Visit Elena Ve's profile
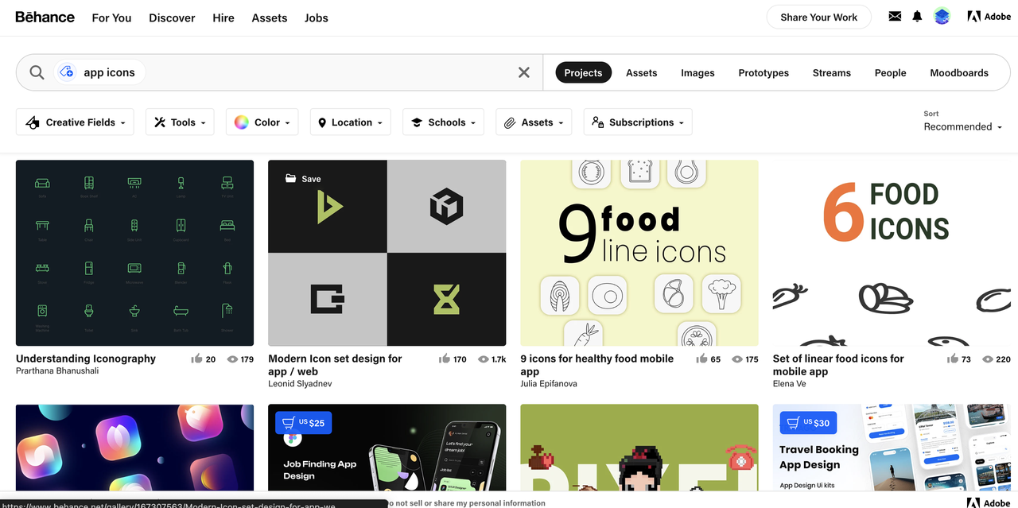 789,383
